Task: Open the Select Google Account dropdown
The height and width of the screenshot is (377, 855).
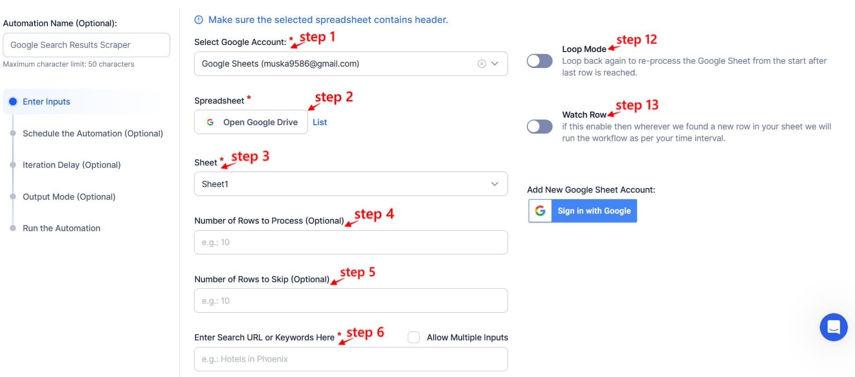Action: (x=495, y=63)
